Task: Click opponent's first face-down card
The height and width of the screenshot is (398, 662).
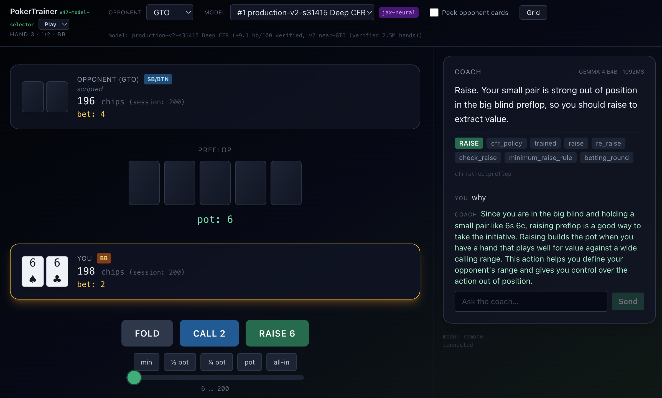Action: [33, 97]
